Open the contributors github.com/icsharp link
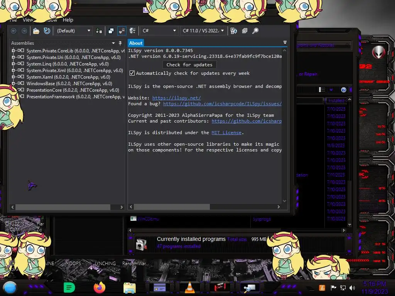The width and height of the screenshot is (395, 296). tap(246, 121)
